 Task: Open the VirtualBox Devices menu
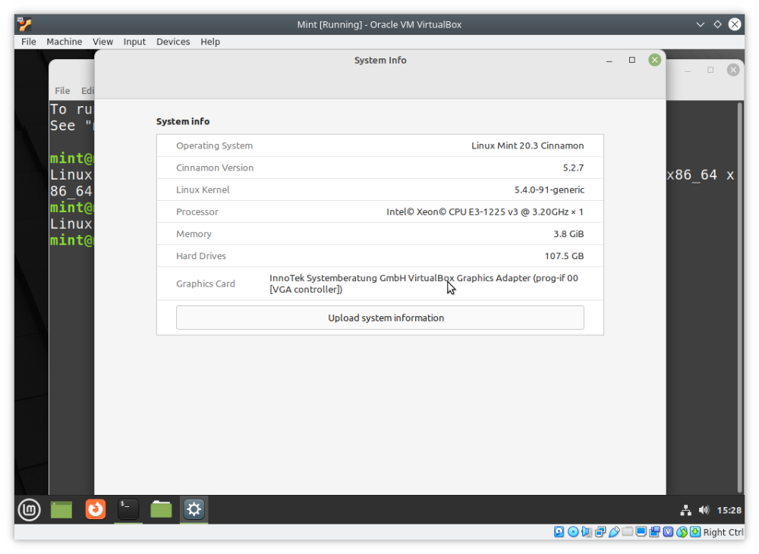173,42
